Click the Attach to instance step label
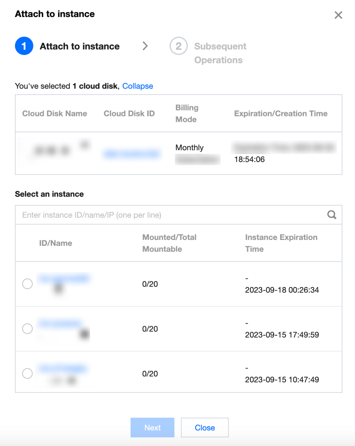The image size is (355, 446). (x=80, y=46)
